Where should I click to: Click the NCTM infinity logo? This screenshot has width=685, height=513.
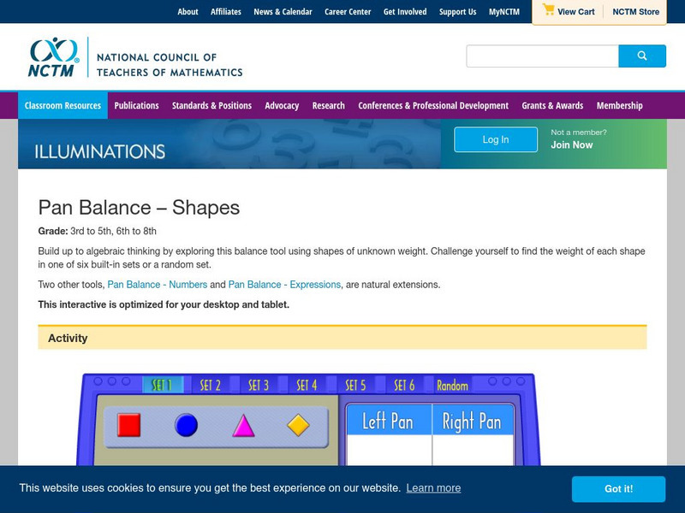(54, 56)
